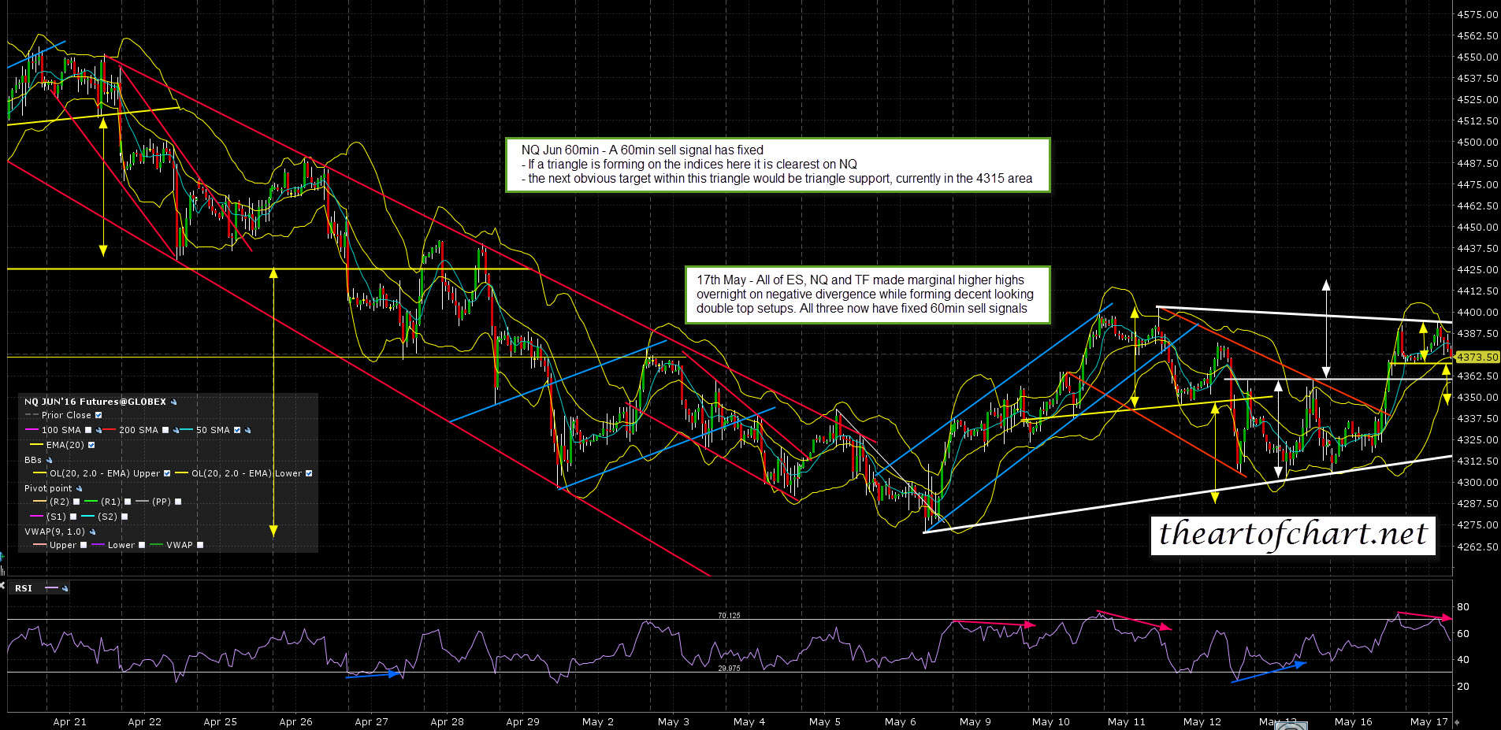
Task: Open settings wrench for NQ JUN'16 Futures
Action: coord(174,402)
